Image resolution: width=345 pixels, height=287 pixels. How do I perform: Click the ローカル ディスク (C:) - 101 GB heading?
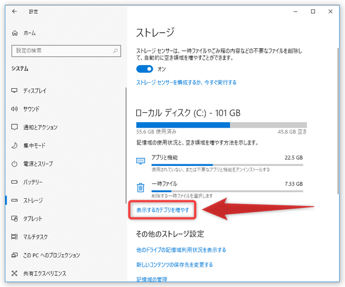point(188,113)
